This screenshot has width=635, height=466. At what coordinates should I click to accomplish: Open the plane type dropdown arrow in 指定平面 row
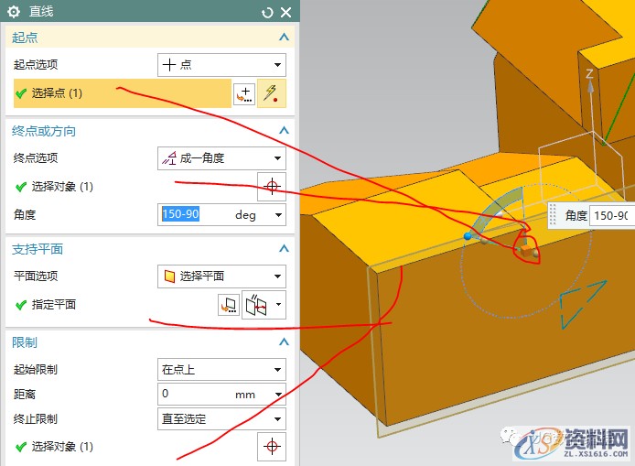tap(279, 304)
